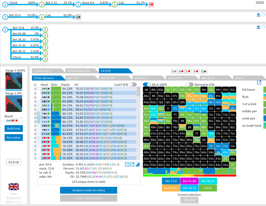
Task: Click player 1 node before Raise 8.6
Action: 78,5
